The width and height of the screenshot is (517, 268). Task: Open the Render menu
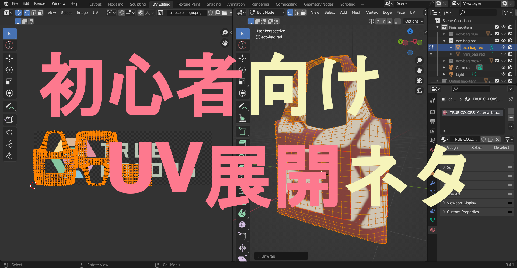coord(40,3)
